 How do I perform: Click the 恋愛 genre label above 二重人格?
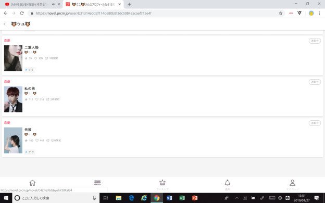point(7,41)
